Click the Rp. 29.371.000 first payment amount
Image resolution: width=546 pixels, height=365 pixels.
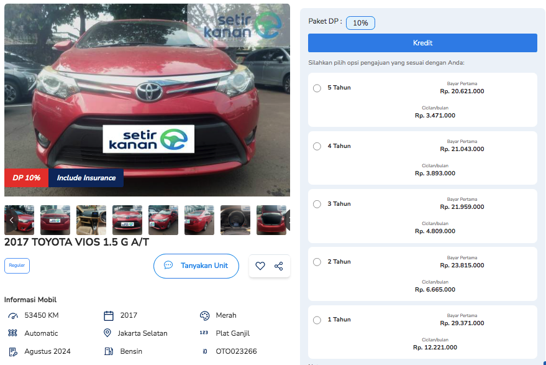(462, 323)
